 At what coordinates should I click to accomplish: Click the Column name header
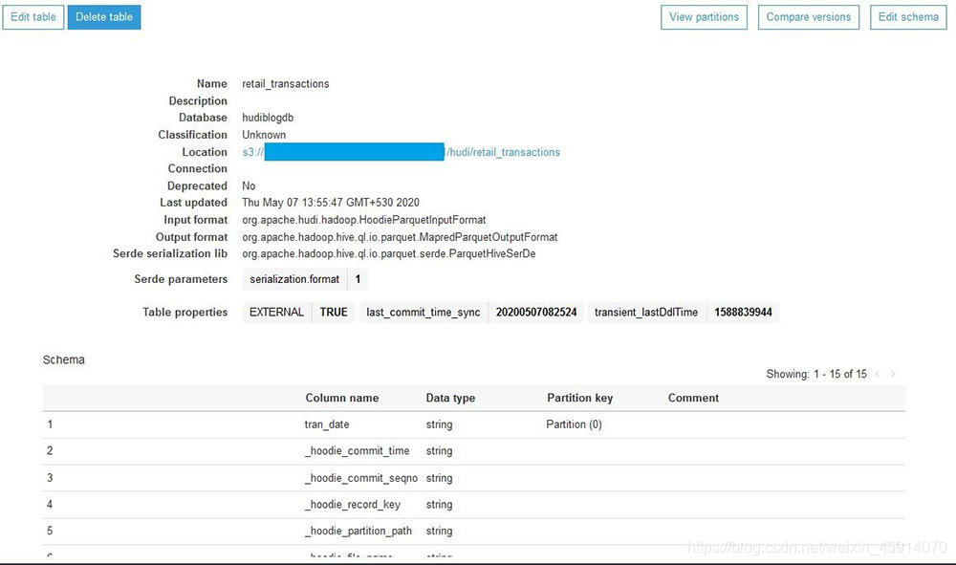(342, 398)
